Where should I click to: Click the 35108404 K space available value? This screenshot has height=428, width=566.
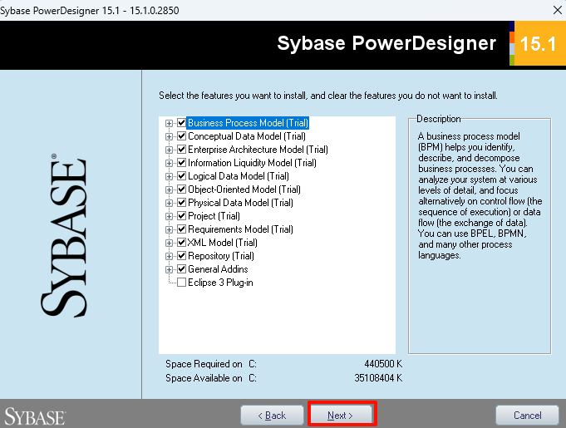(x=378, y=378)
